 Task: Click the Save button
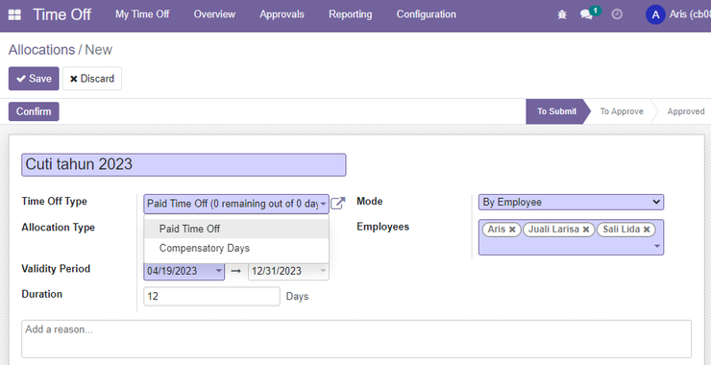pos(34,79)
